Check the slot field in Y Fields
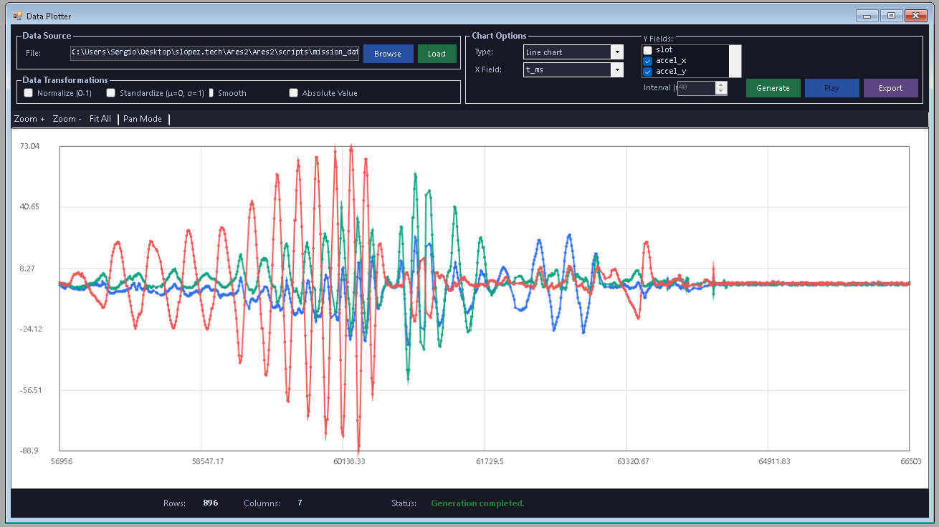This screenshot has height=527, width=939. [648, 50]
